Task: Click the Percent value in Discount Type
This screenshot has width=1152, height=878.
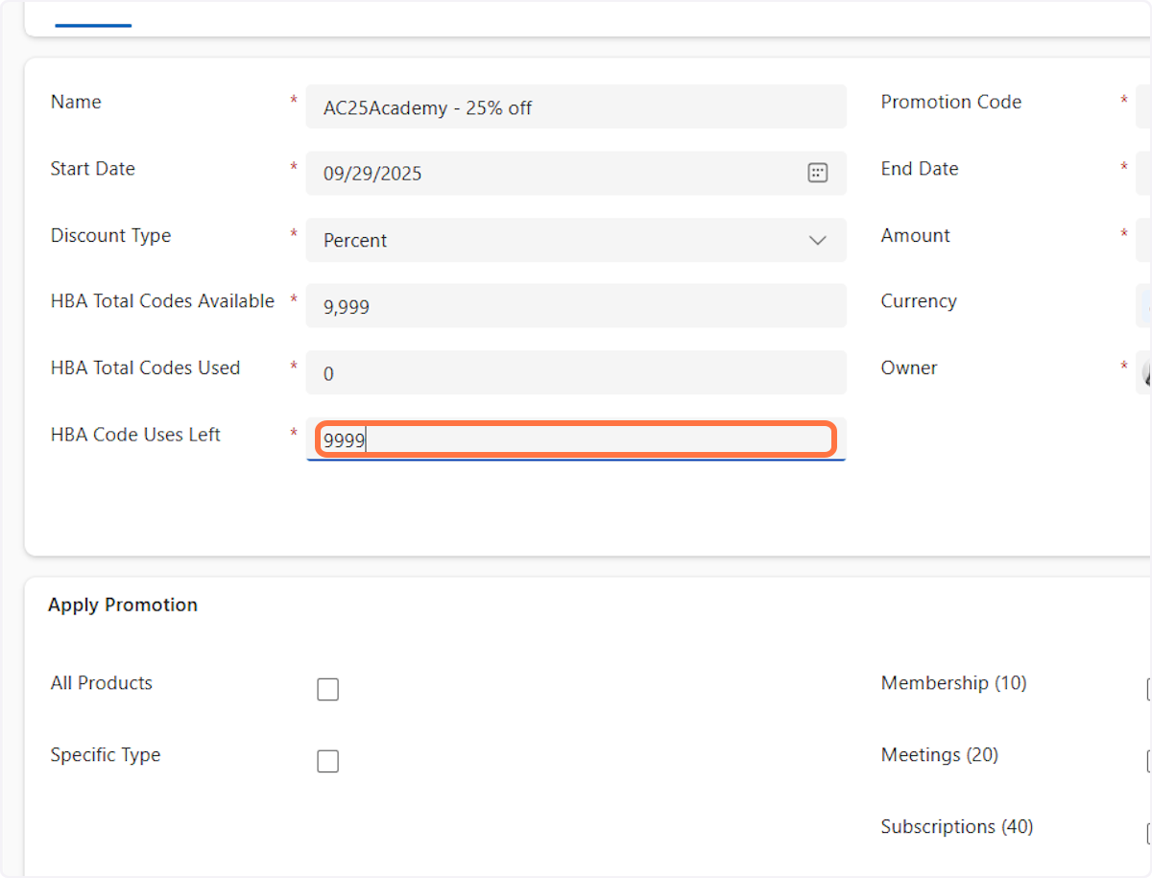Action: [355, 240]
